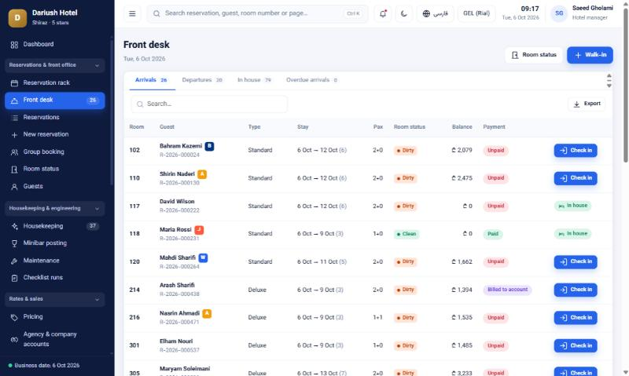The width and height of the screenshot is (629, 376).
Task: Open Pricing page
Action: [54, 317]
